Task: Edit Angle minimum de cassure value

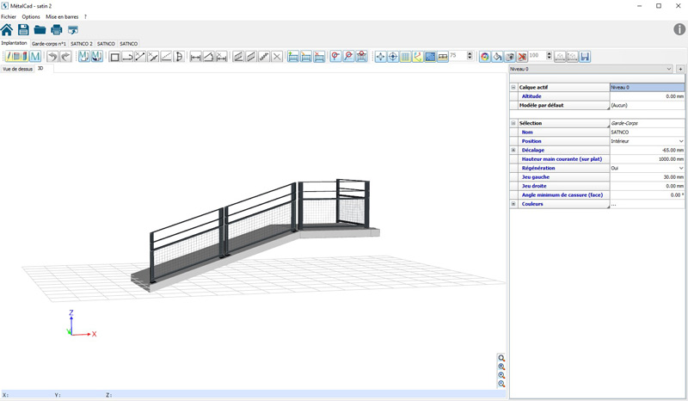Action: 647,195
